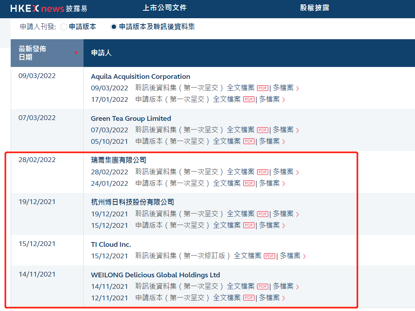Open PDF for WEILONG 聆訊後資料集
The image size is (415, 311).
coord(263,286)
